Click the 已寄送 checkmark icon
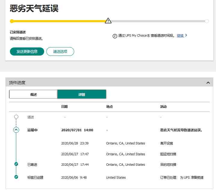 [16, 164]
